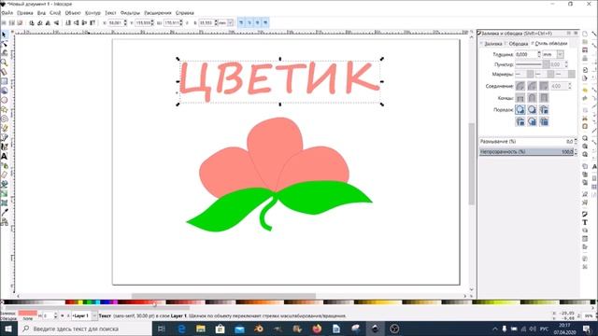
Task: Choose the butt cap style button
Action: 520,98
